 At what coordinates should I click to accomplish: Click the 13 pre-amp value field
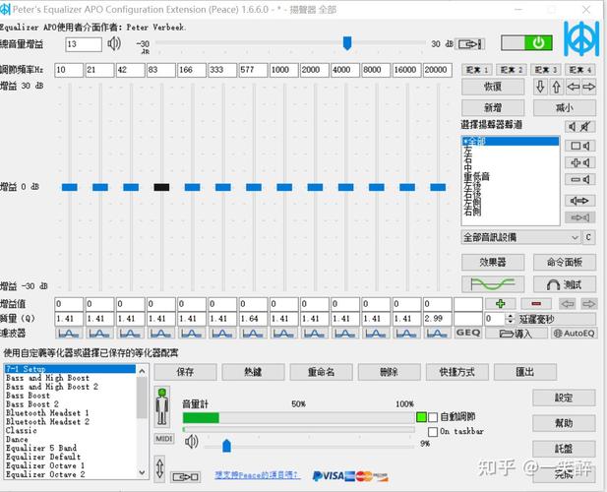point(84,44)
